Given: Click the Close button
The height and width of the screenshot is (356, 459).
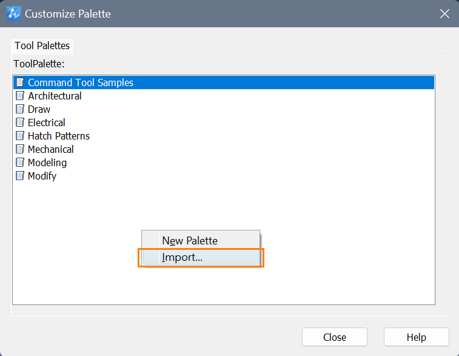Looking at the screenshot, I should (x=335, y=337).
